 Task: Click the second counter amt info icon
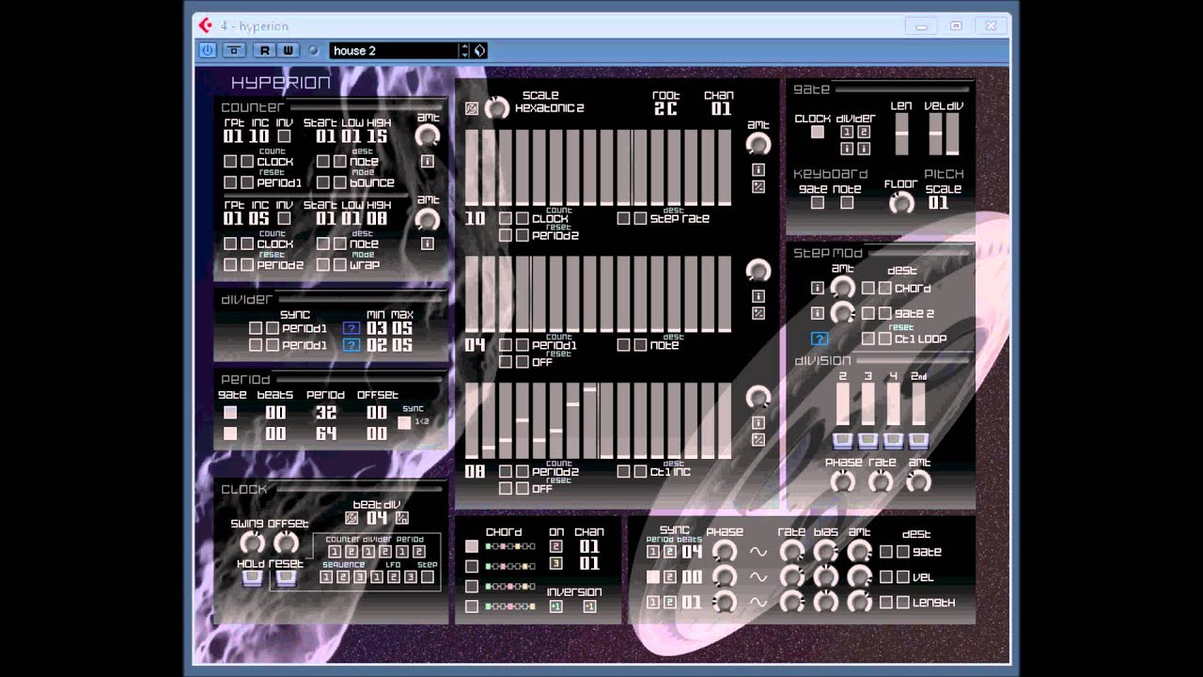coord(428,244)
